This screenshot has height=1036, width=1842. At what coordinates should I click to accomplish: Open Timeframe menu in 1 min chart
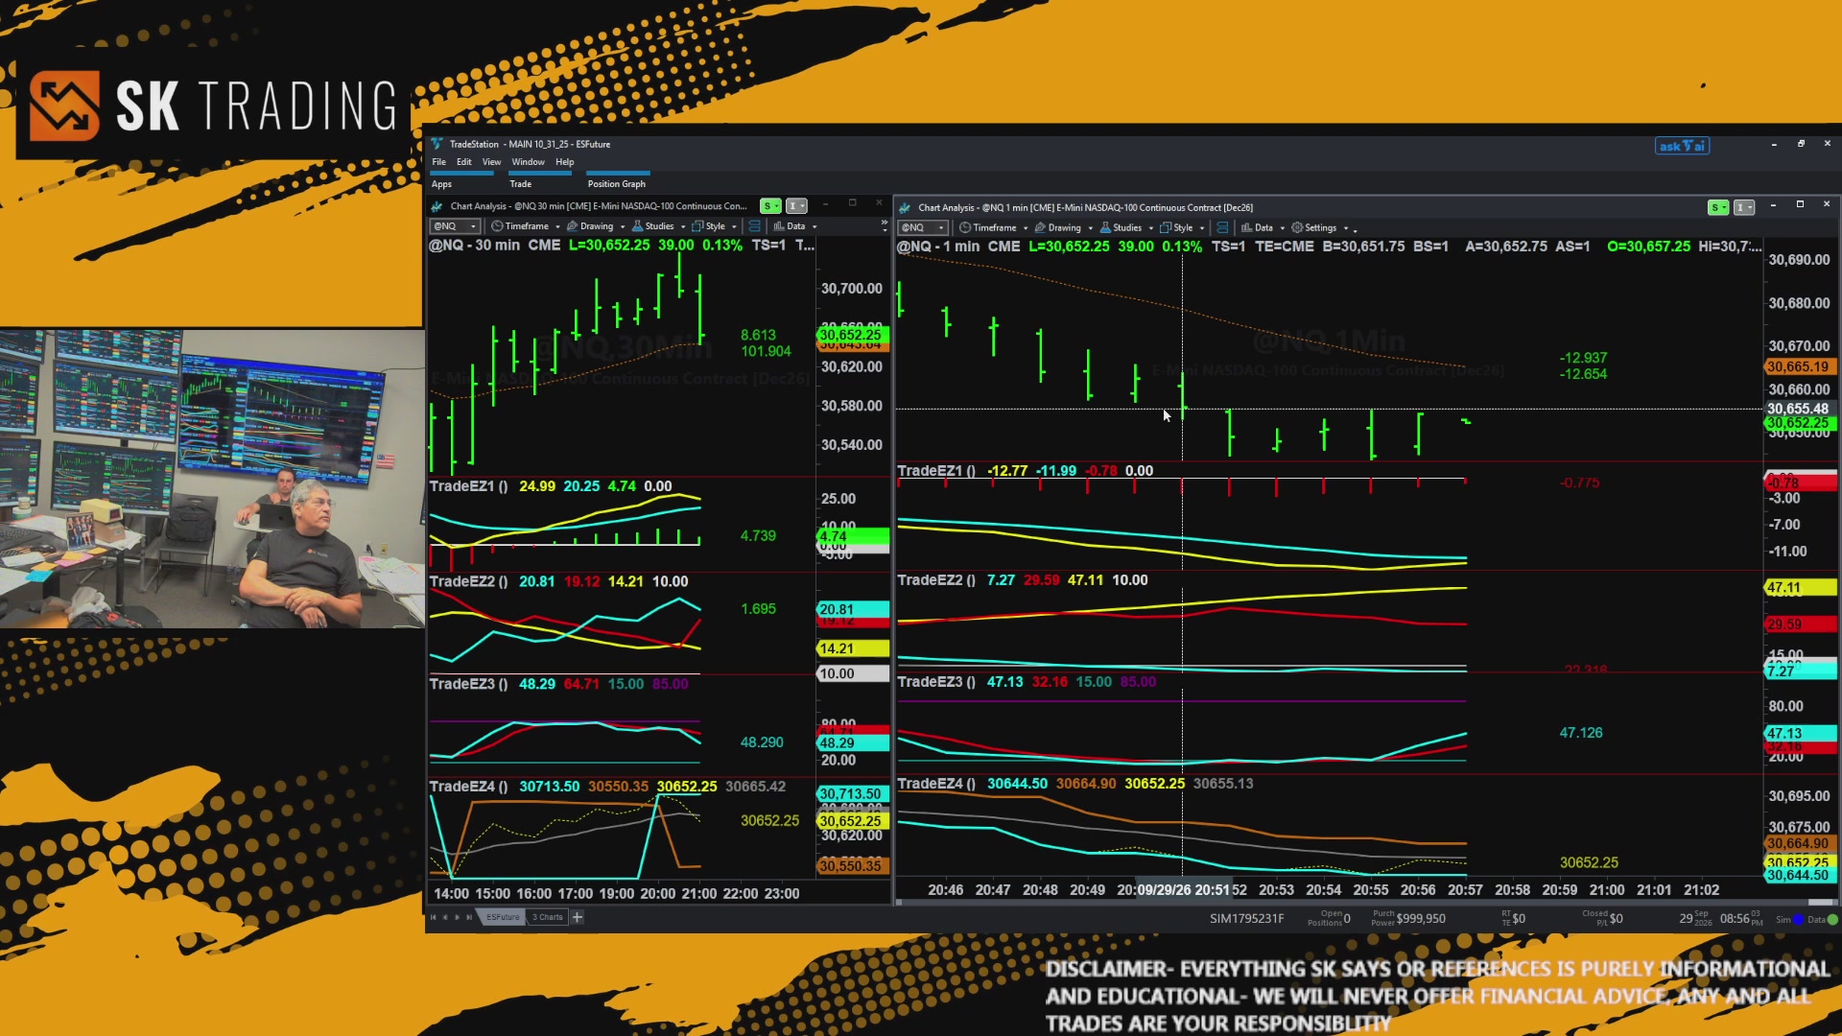click(x=993, y=227)
